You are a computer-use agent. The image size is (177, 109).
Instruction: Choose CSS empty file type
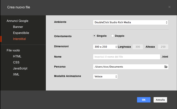pyautogui.click(x=16, y=62)
